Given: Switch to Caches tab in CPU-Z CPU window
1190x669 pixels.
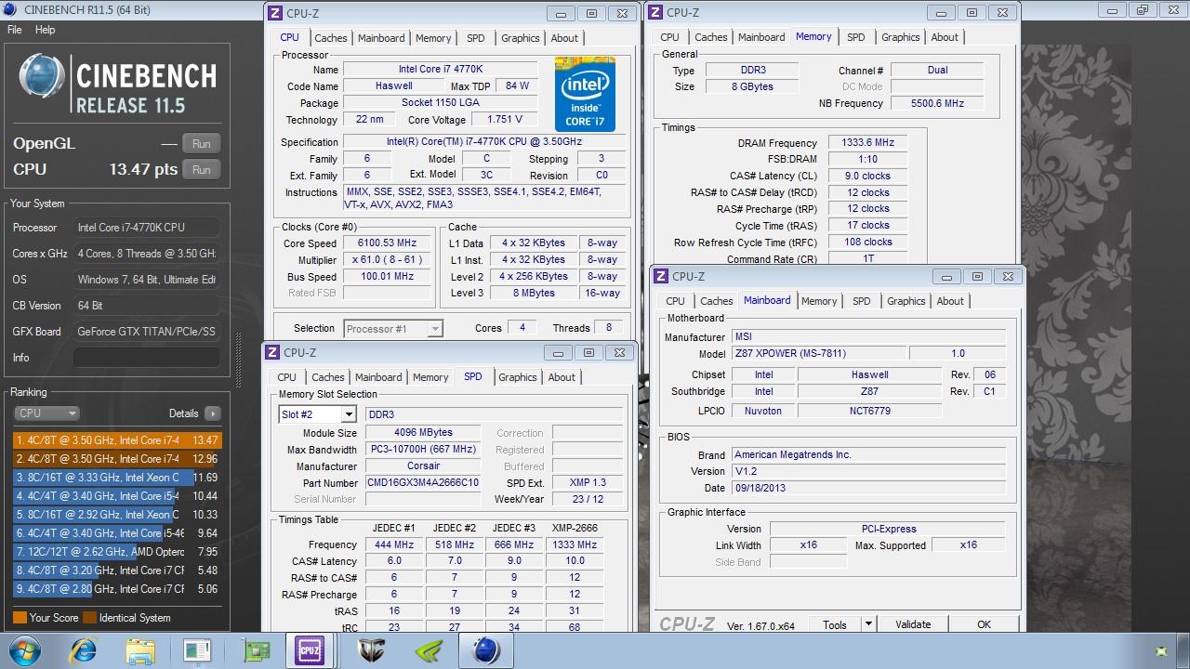Looking at the screenshot, I should point(330,38).
